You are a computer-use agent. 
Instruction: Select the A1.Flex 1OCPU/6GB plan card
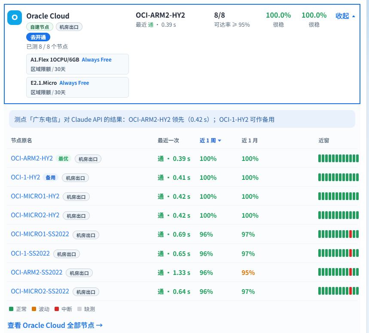tap(77, 64)
